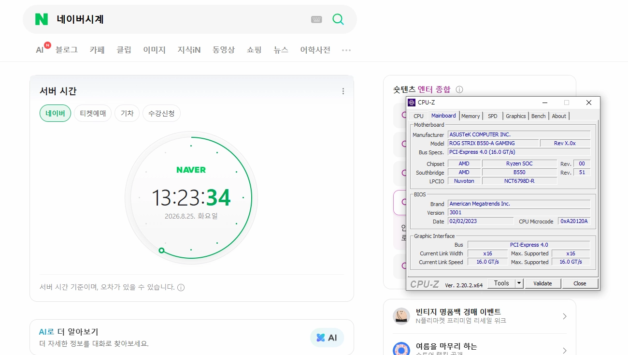The height and width of the screenshot is (355, 628).
Task: Select the 기차 server time chip
Action: pyautogui.click(x=127, y=113)
